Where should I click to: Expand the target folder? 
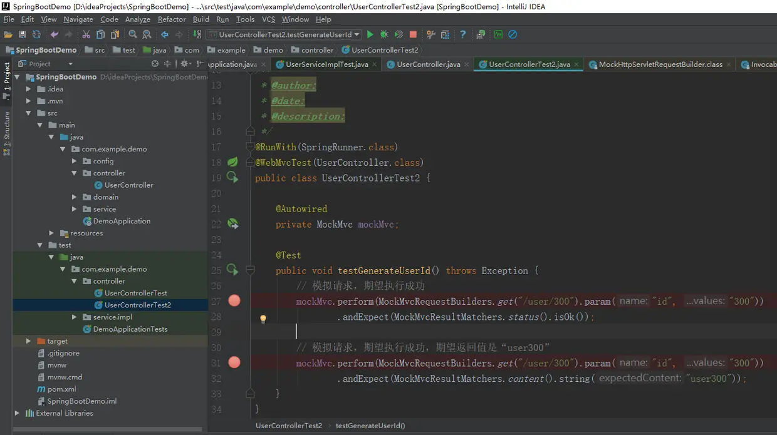29,341
